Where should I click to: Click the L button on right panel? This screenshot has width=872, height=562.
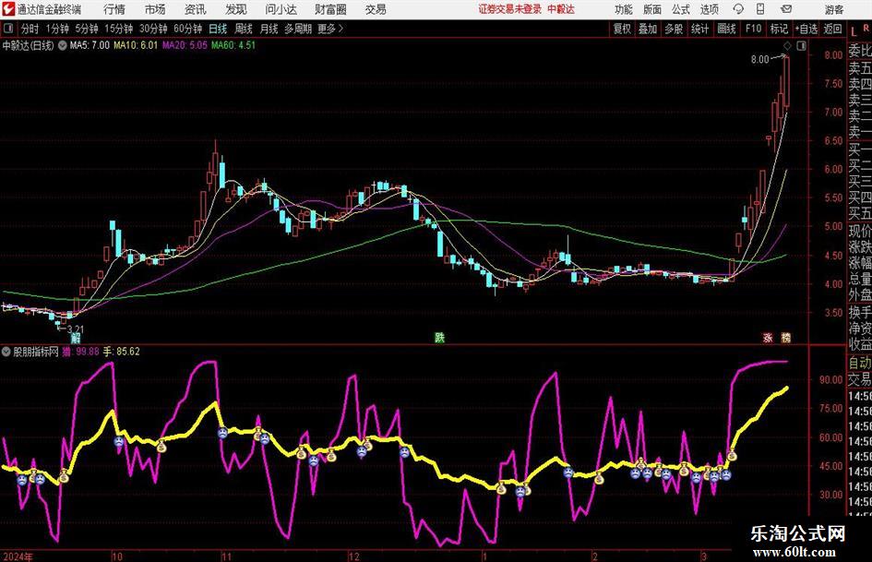click(x=854, y=31)
